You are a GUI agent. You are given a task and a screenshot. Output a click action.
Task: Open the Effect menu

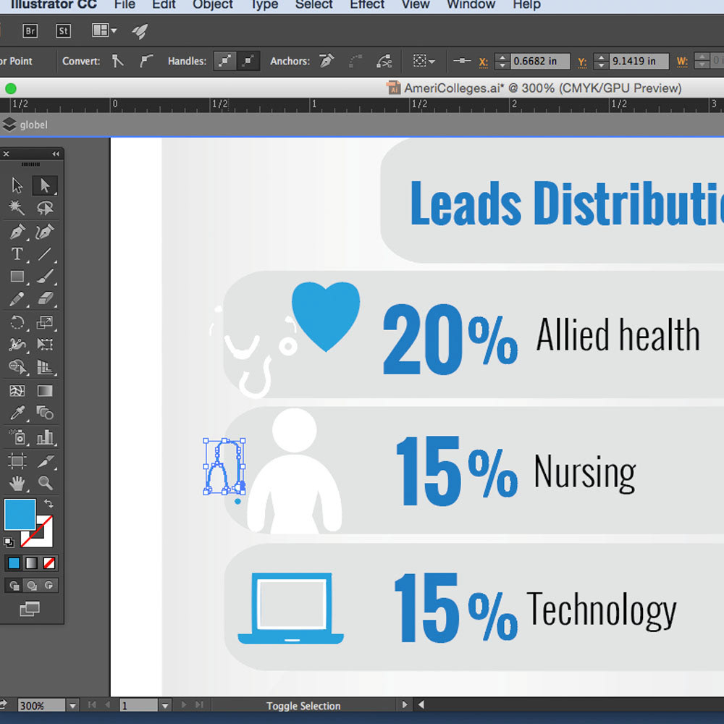pyautogui.click(x=367, y=4)
